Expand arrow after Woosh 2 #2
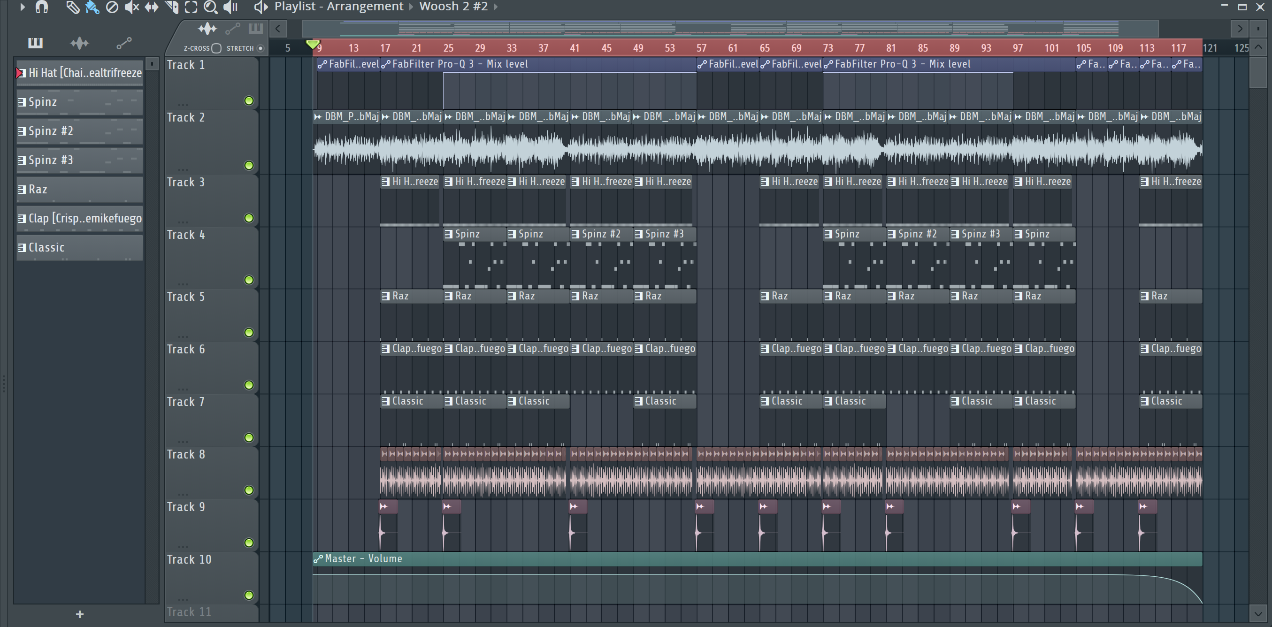 495,7
